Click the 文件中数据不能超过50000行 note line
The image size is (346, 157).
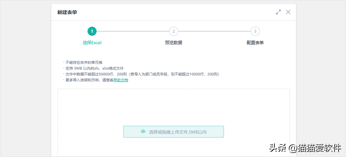tap(141, 74)
